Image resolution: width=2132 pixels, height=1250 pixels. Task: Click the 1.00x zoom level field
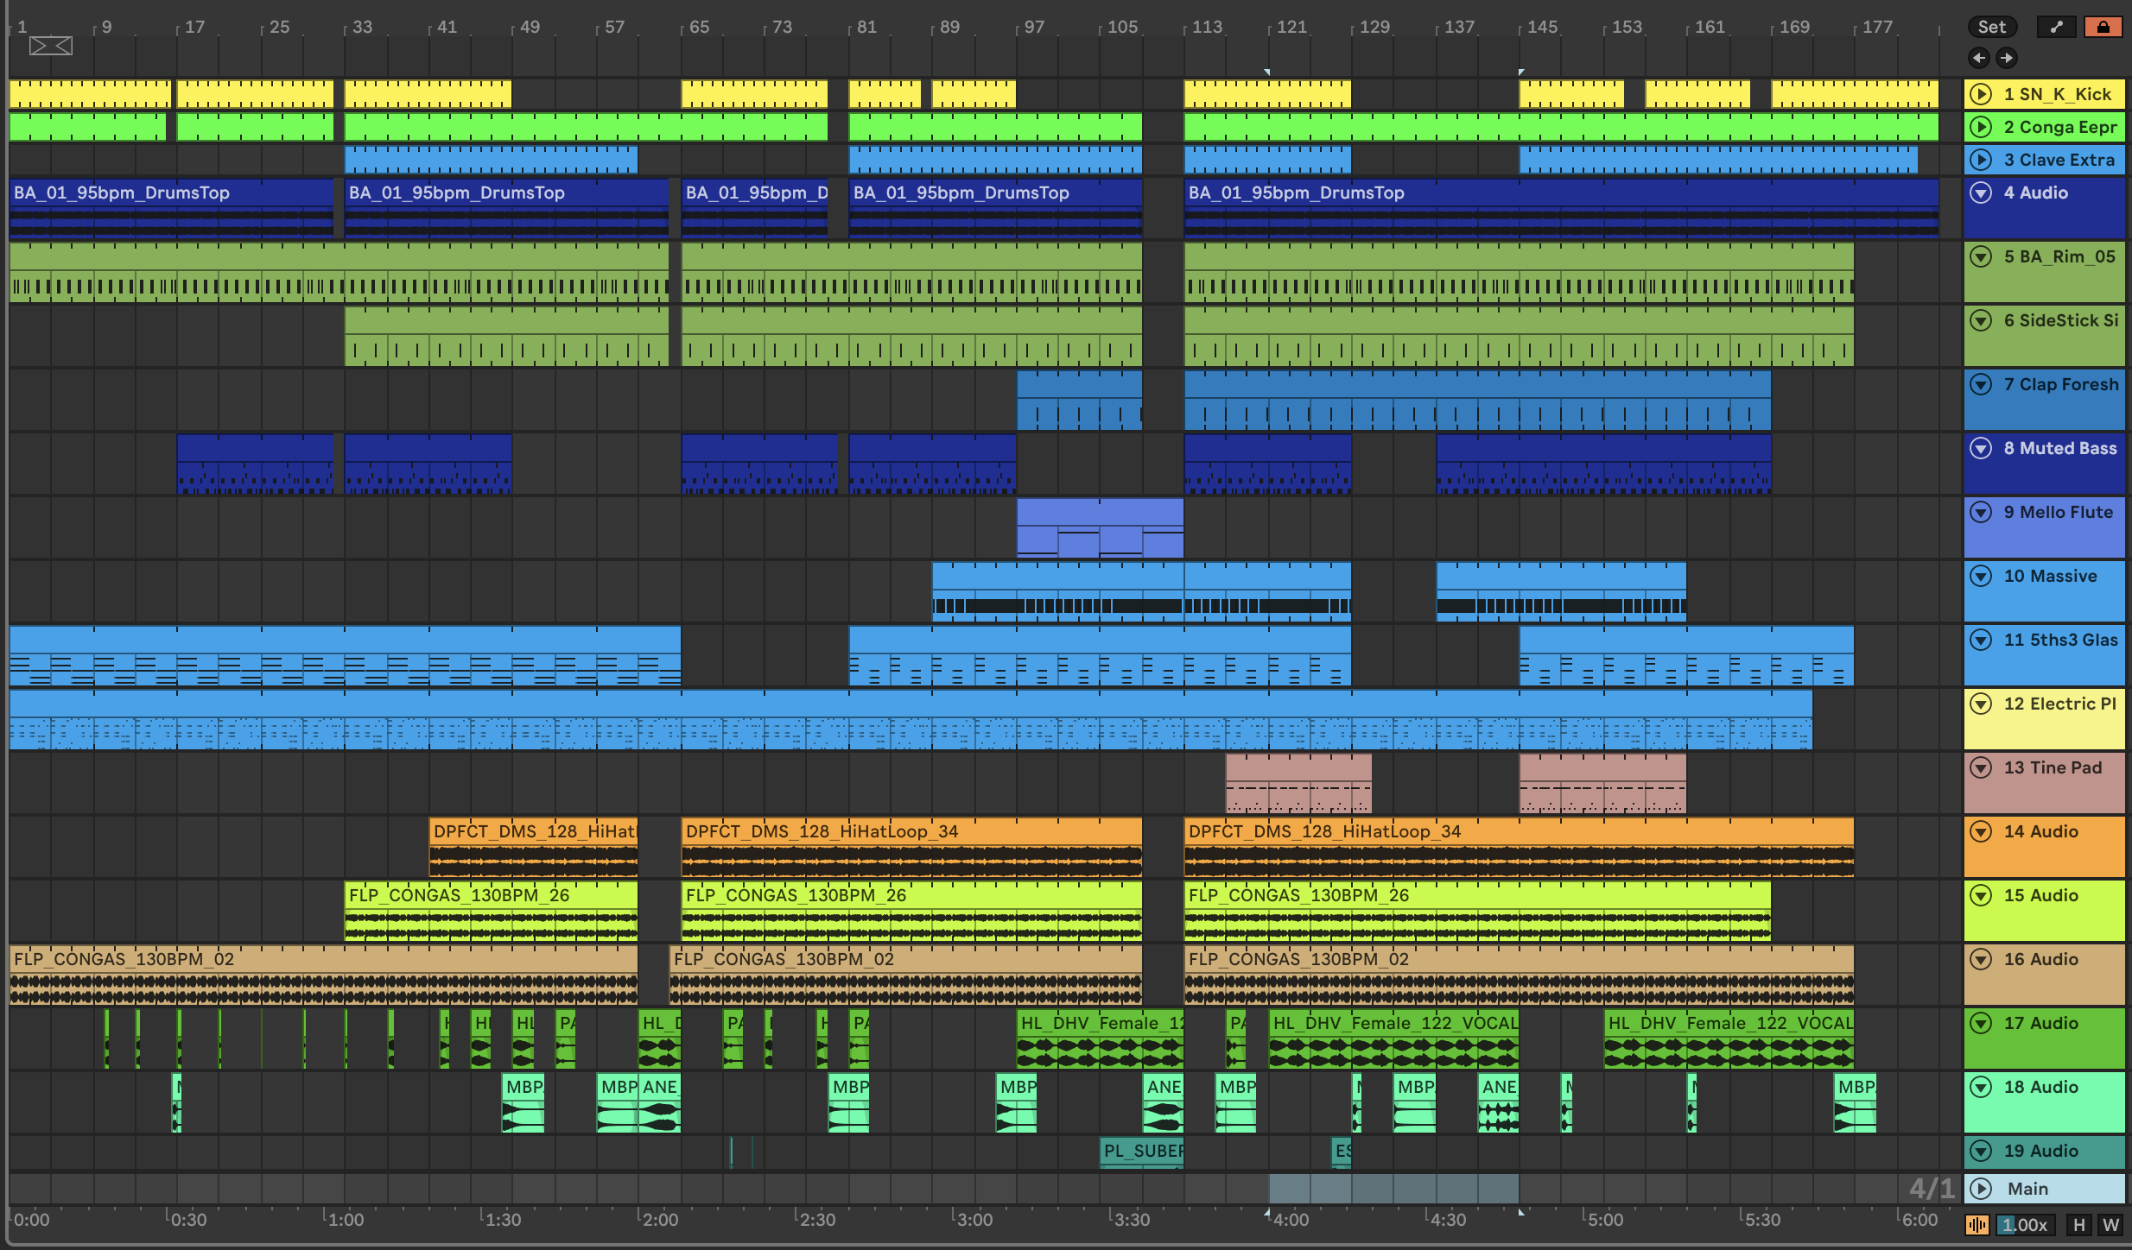tap(2026, 1224)
